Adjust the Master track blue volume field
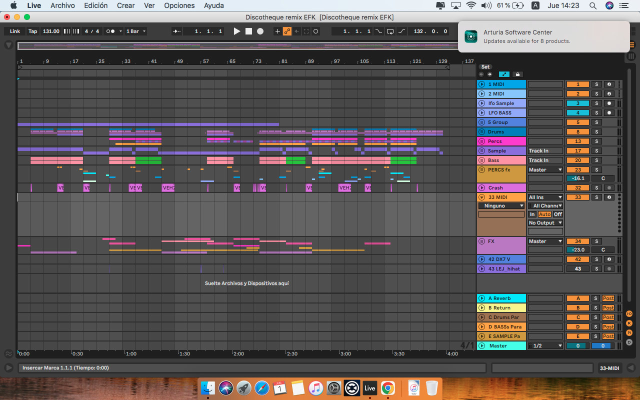Viewport: 640px width, 400px height. pyautogui.click(x=603, y=345)
